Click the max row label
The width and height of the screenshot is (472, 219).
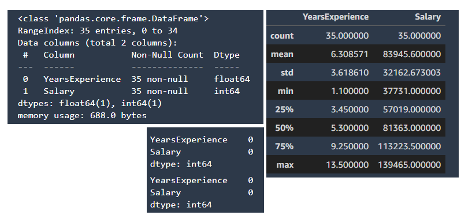[285, 165]
